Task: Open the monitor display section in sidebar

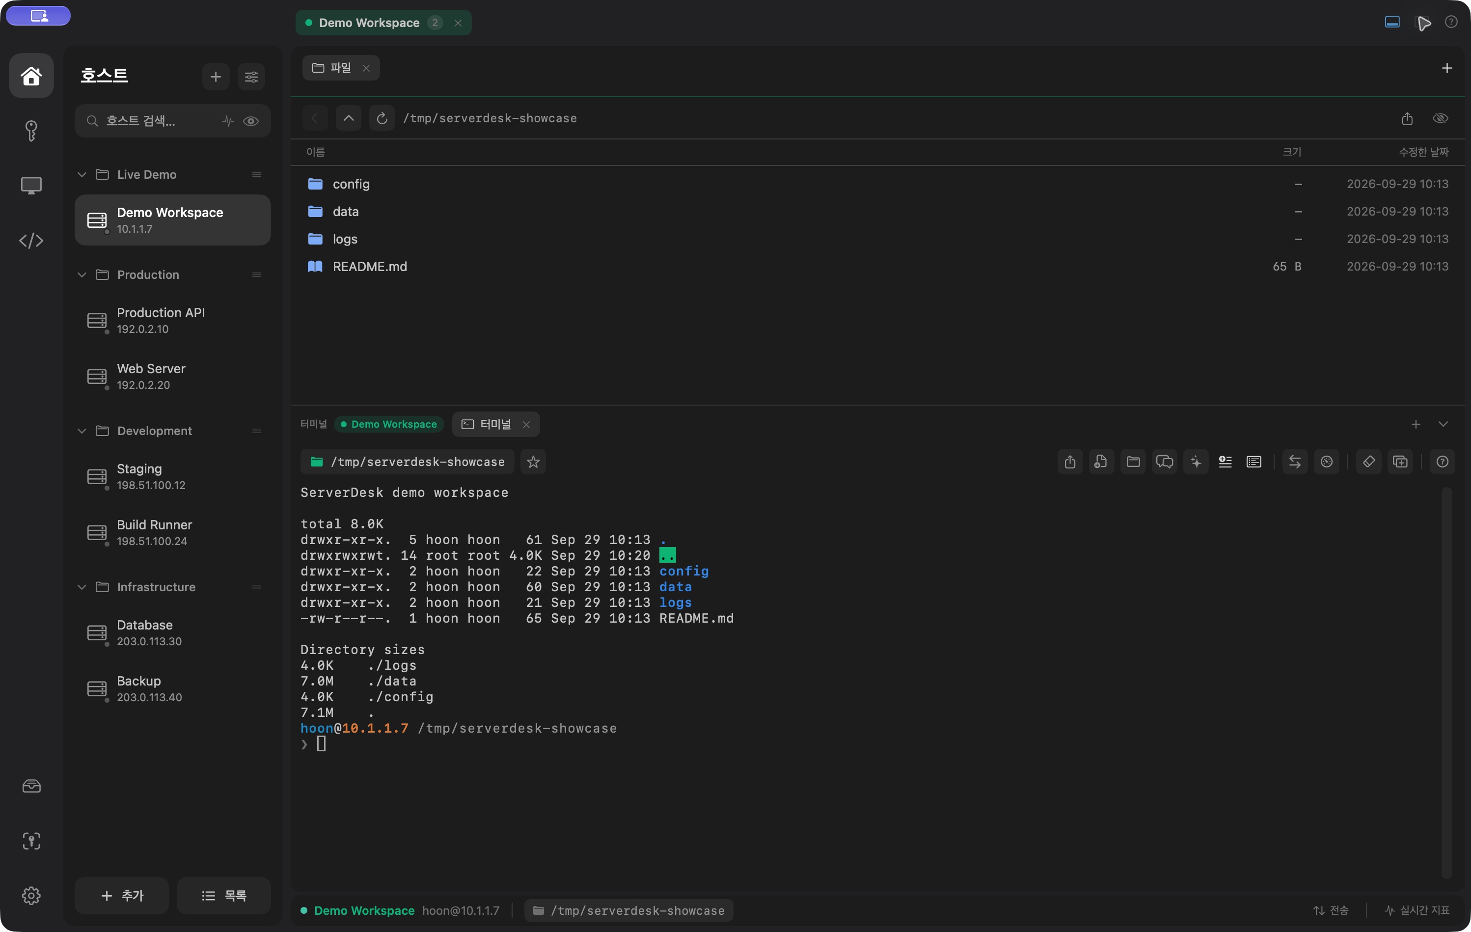Action: tap(31, 186)
